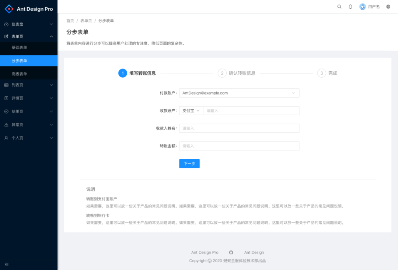
Task: Click step 3 完成 circle indicator
Action: click(x=322, y=73)
